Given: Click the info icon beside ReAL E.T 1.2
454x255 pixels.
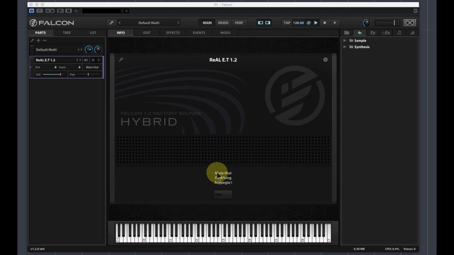Looking at the screenshot, I should click(x=325, y=60).
